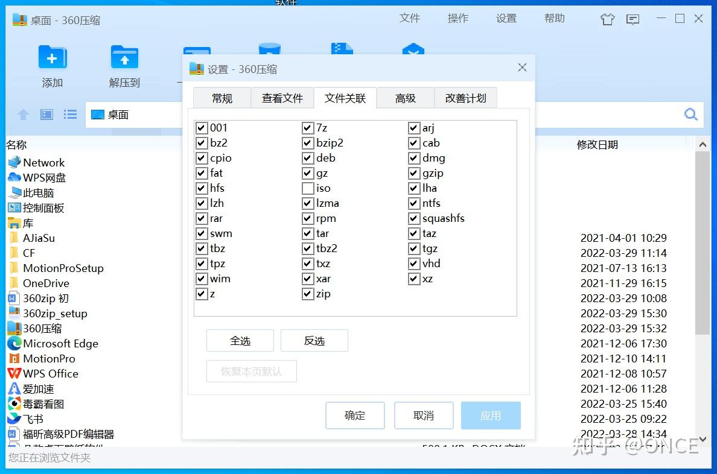Open search with the magnifier icon
The image size is (717, 474).
(x=690, y=113)
